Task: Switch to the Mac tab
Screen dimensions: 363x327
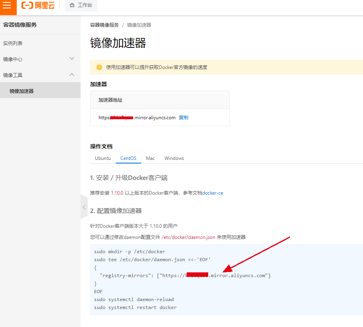Action: [x=150, y=158]
